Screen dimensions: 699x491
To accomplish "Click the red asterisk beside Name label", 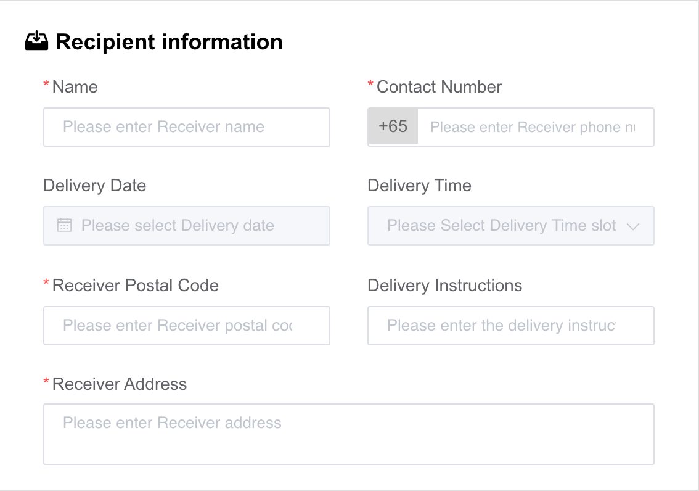I will (46, 83).
